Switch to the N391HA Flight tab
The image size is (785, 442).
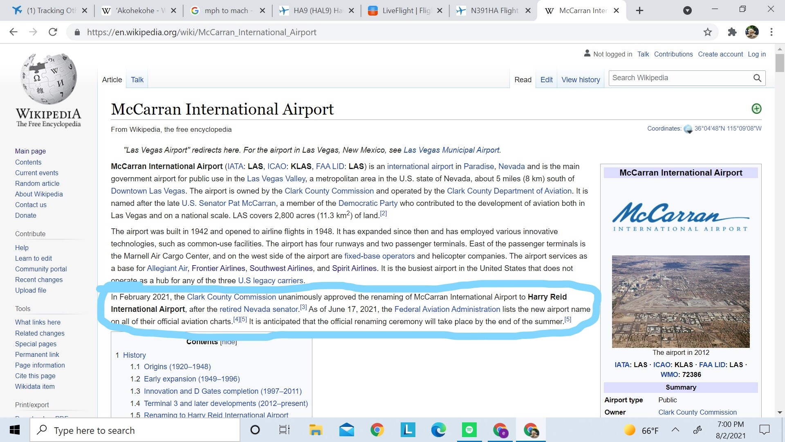point(494,11)
